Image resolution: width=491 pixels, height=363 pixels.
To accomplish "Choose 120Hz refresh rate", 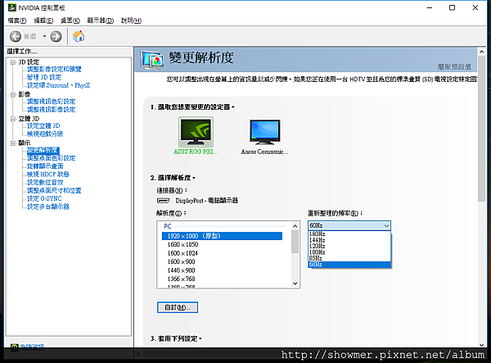I will (x=349, y=246).
